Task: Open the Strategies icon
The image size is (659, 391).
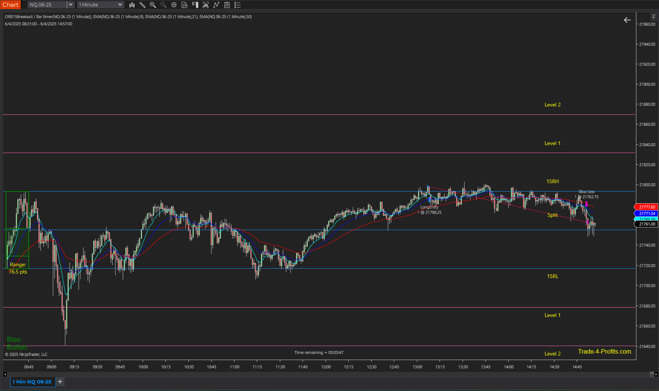Action: 227,5
